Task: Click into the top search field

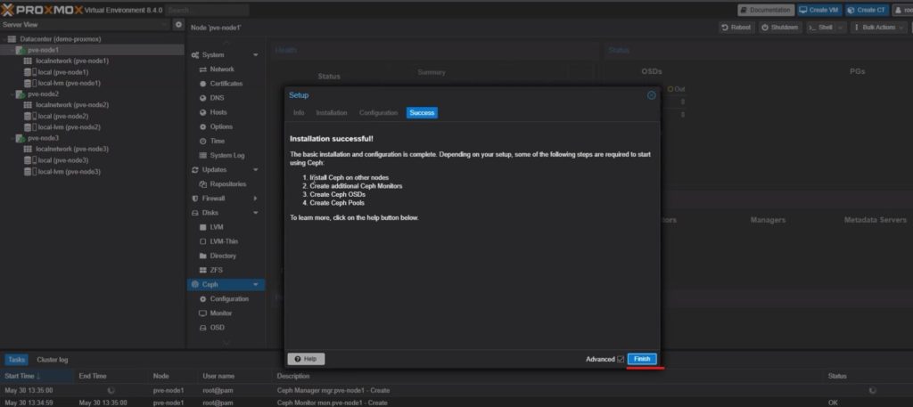Action: pos(207,10)
